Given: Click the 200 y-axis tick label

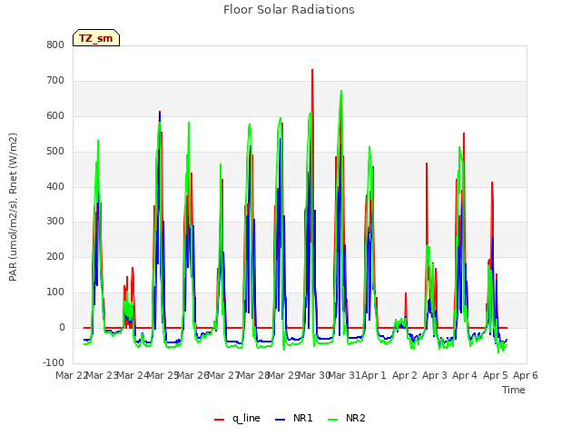Looking at the screenshot, I should (x=55, y=256).
